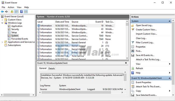The width and height of the screenshot is (175, 101).
Task: Click the Properties icon in Actions pane
Action: click(132, 47)
